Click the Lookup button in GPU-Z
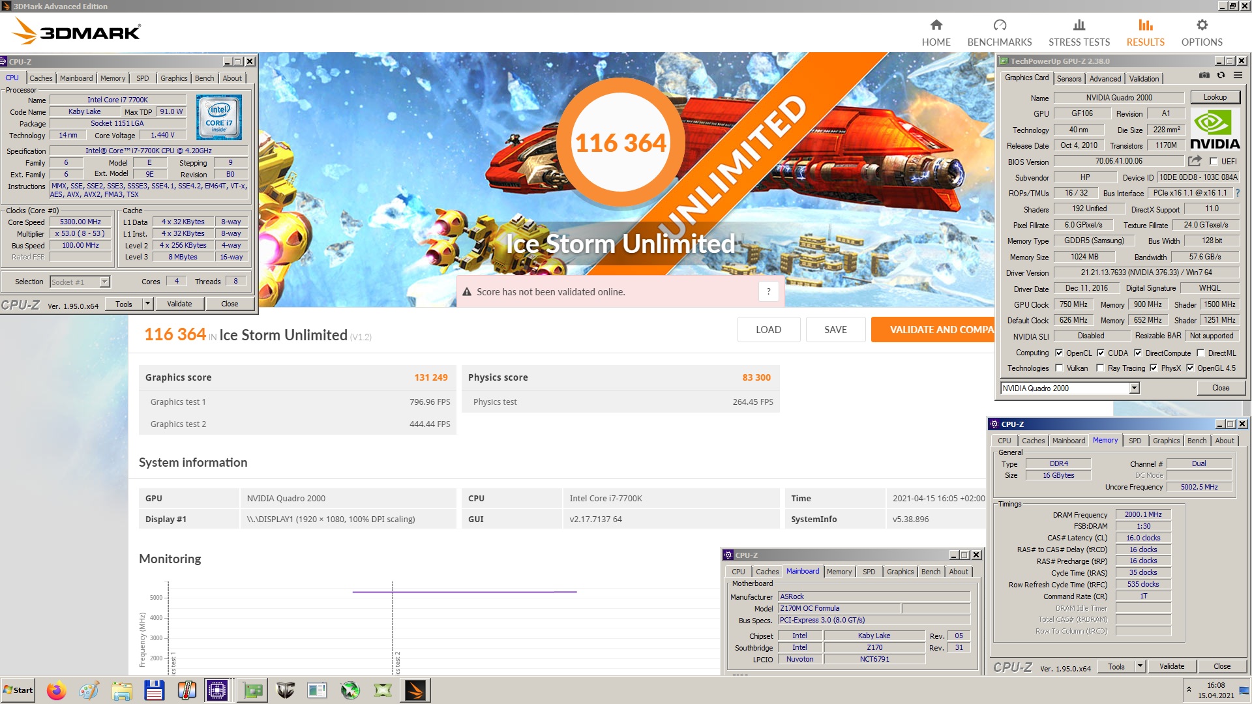This screenshot has width=1252, height=704. pyautogui.click(x=1215, y=97)
